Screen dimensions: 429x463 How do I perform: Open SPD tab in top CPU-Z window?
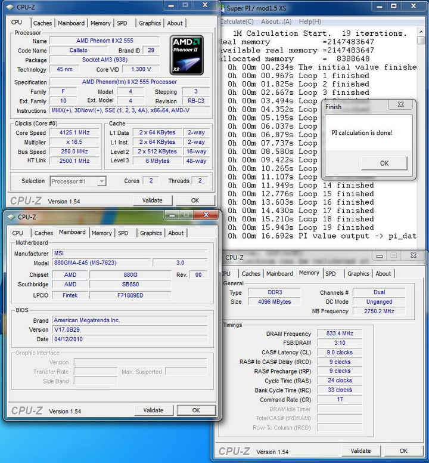122,23
